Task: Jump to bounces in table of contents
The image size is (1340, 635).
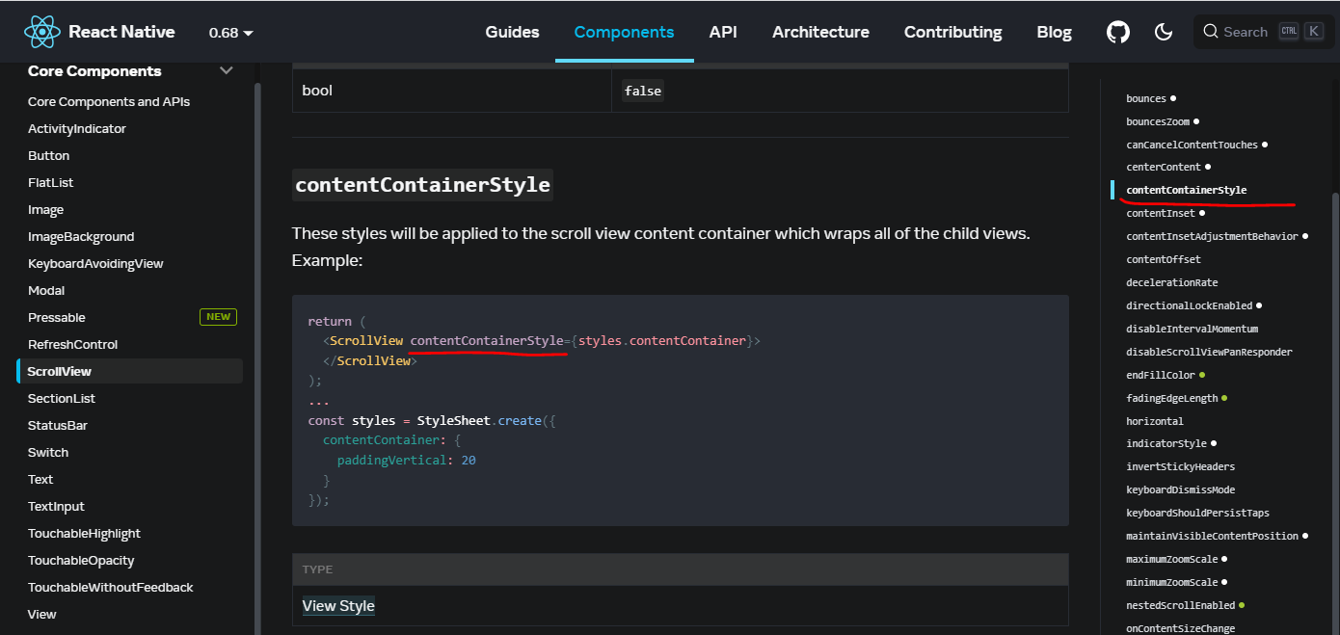Action: coord(1146,98)
